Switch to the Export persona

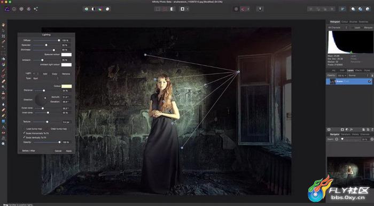pyautogui.click(x=36, y=9)
